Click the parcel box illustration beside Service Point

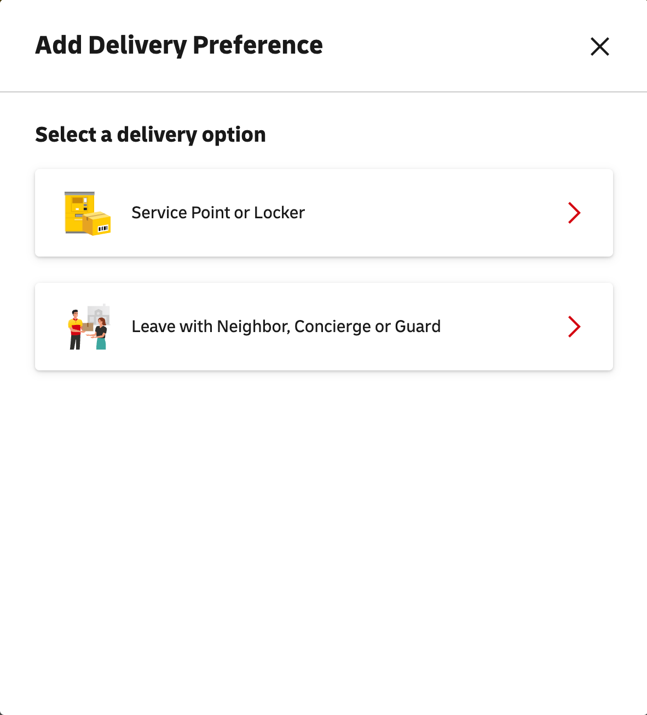99,223
